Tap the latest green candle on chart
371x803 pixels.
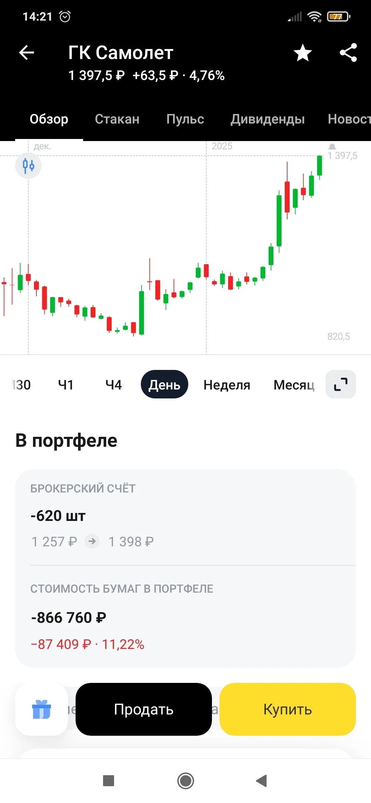[319, 166]
